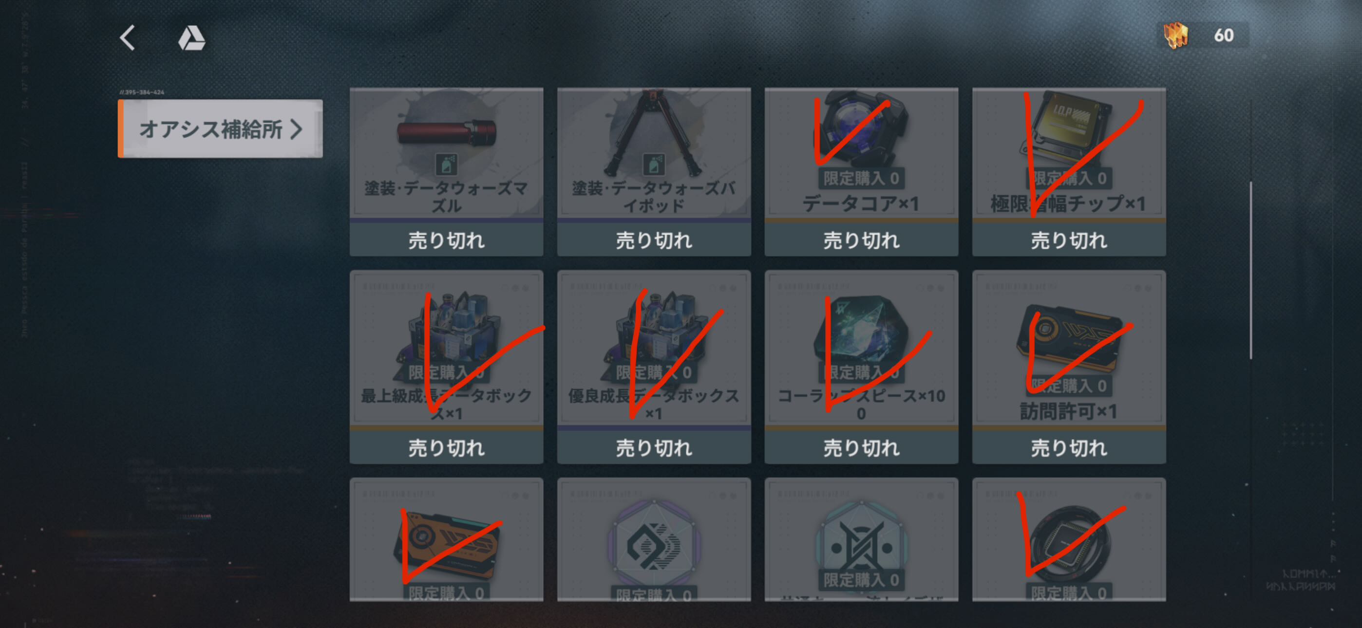Open the triangular home logo icon

click(191, 38)
